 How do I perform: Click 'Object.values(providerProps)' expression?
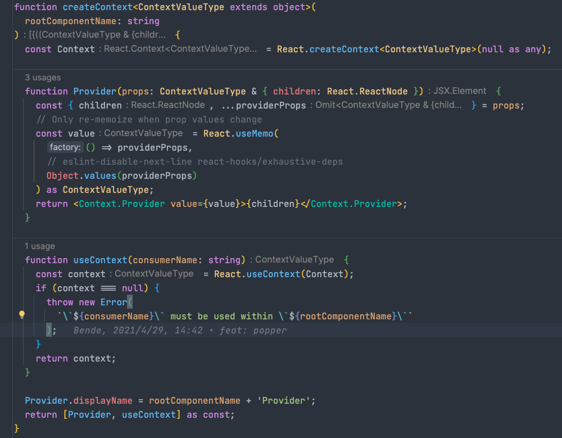(x=121, y=176)
